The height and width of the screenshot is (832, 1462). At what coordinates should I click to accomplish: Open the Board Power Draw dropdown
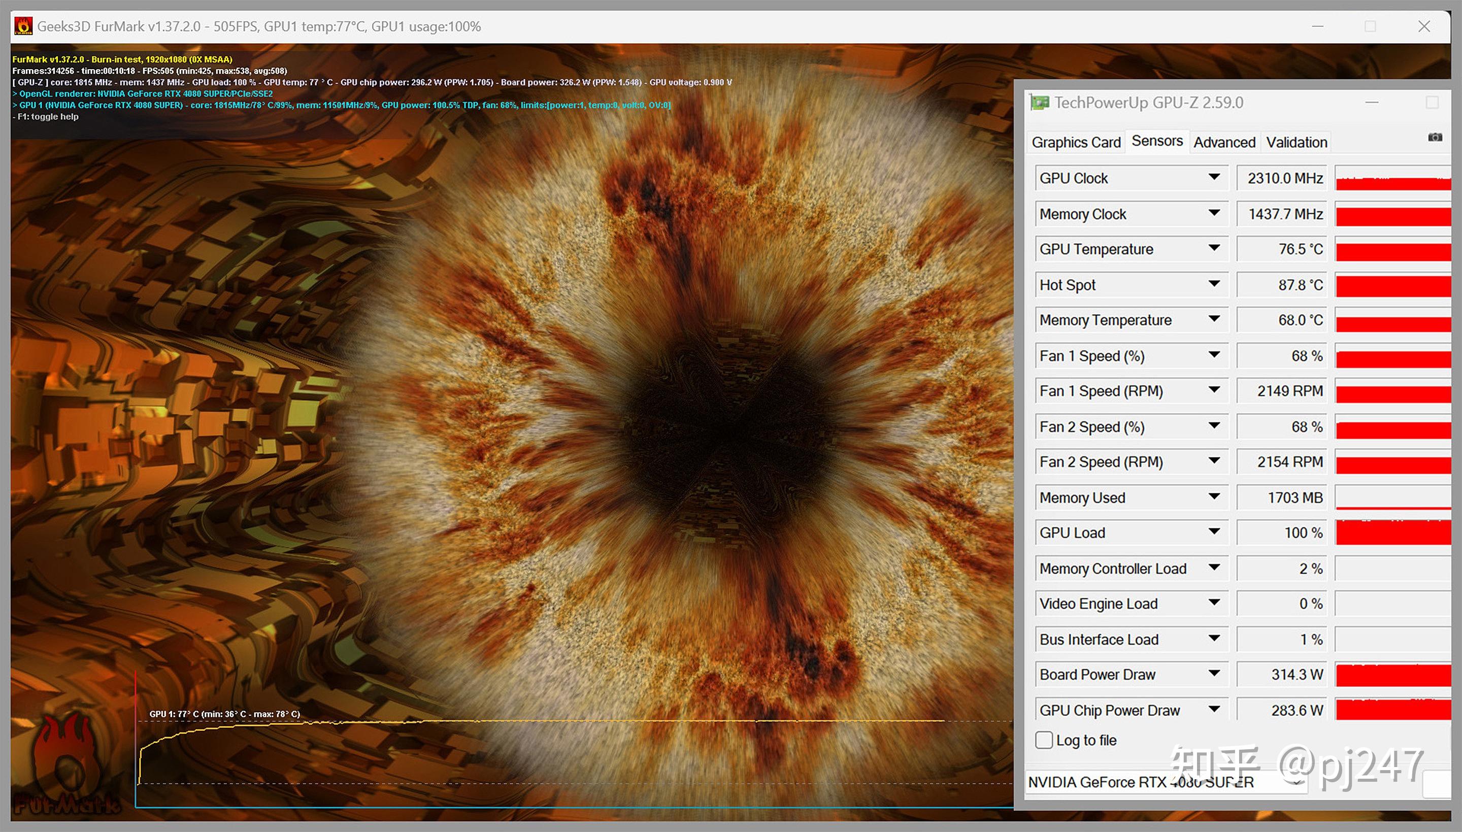1214,674
